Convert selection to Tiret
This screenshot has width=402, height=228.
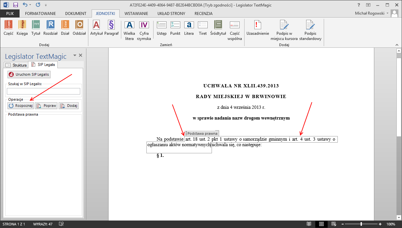pos(202,28)
